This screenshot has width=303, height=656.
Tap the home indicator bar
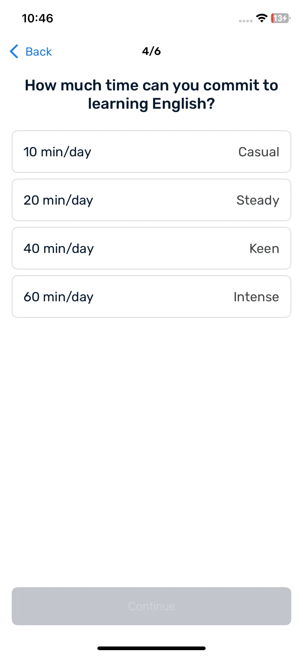(x=151, y=648)
